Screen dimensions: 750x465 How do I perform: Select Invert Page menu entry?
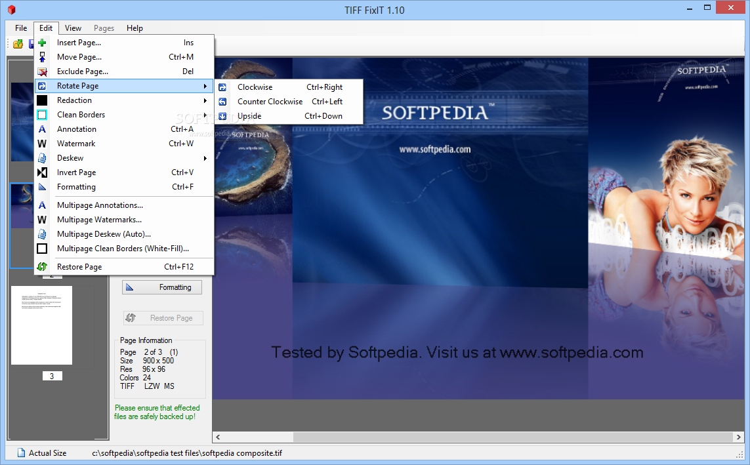click(x=125, y=172)
